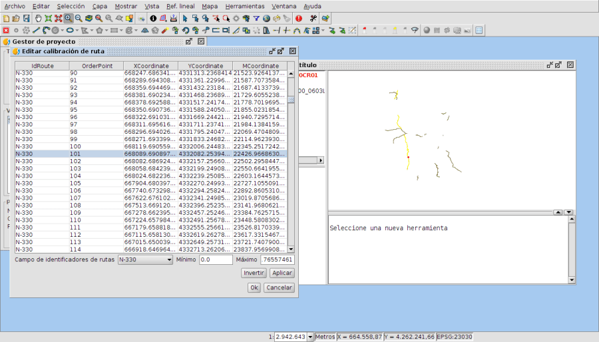Activate the Zoom in magnifier tool
This screenshot has width=599, height=342.
pyautogui.click(x=69, y=18)
